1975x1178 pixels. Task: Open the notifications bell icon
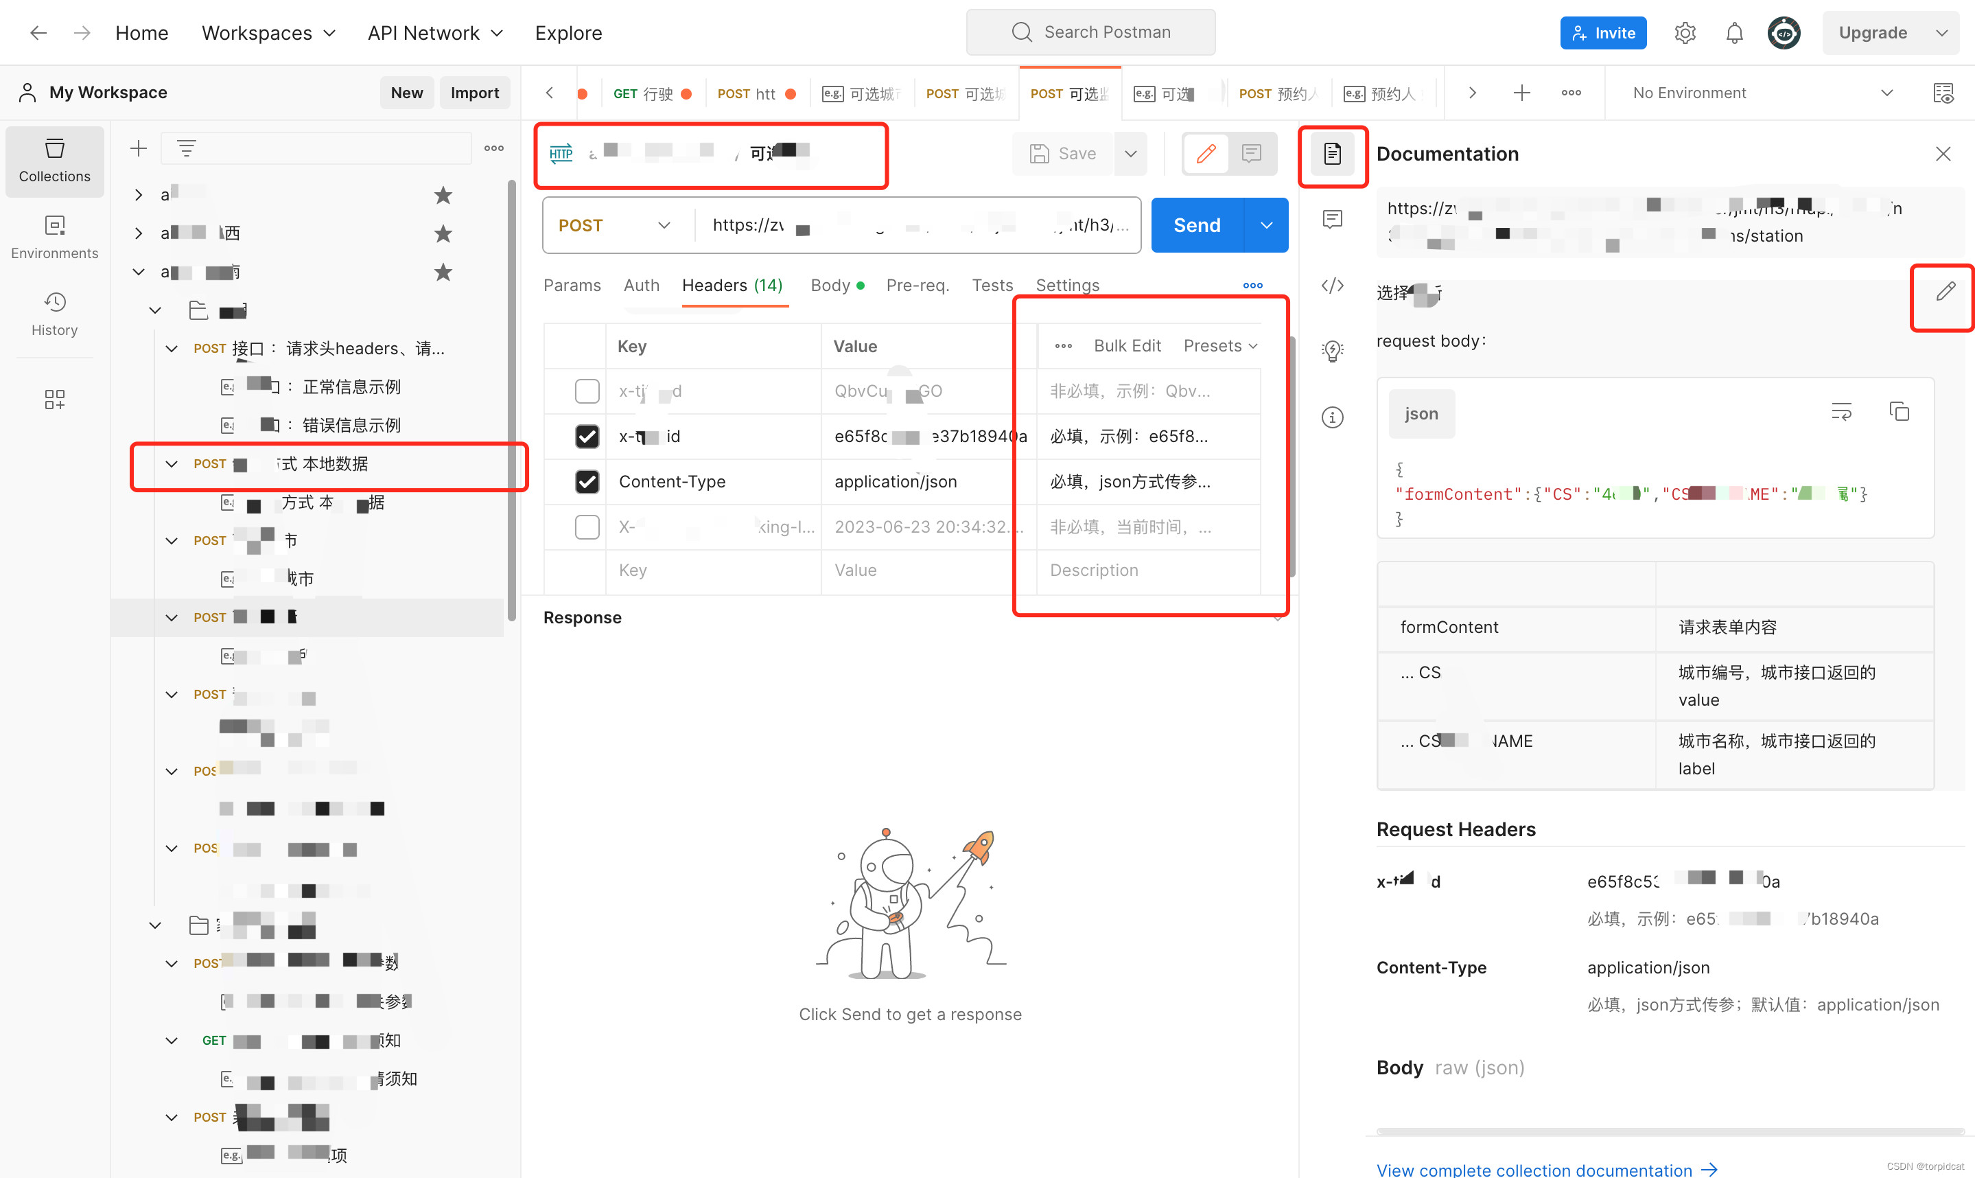tap(1733, 34)
